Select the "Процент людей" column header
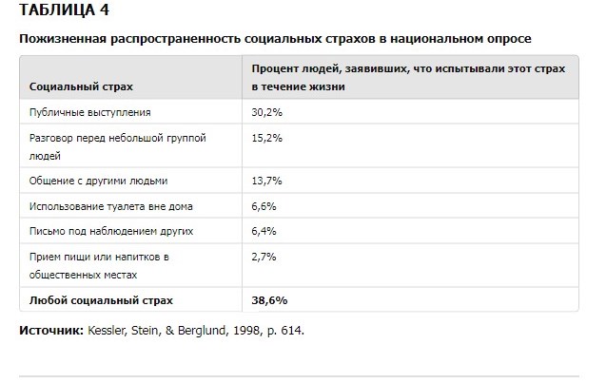 tap(408, 78)
